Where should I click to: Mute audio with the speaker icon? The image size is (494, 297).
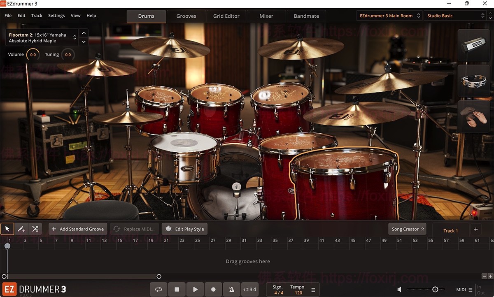click(399, 289)
